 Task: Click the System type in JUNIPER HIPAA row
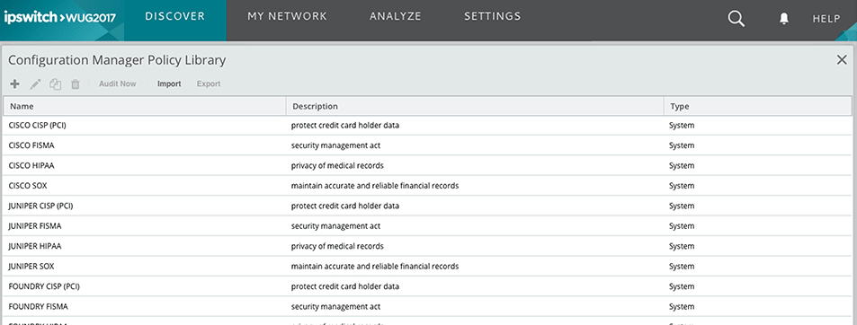click(x=682, y=247)
